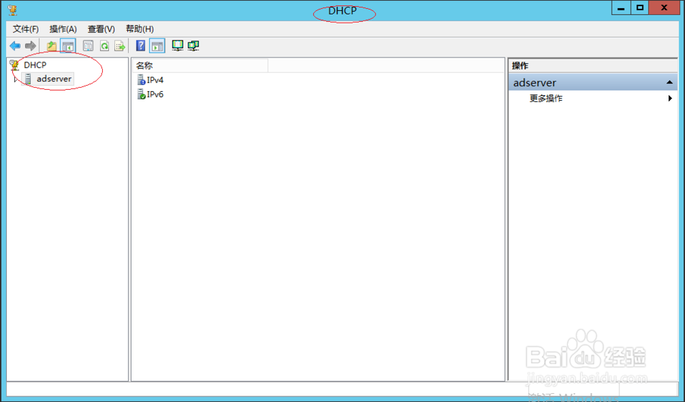Screen dimensions: 685x402
Task: Select the IPv6 node in the list
Action: [x=155, y=95]
